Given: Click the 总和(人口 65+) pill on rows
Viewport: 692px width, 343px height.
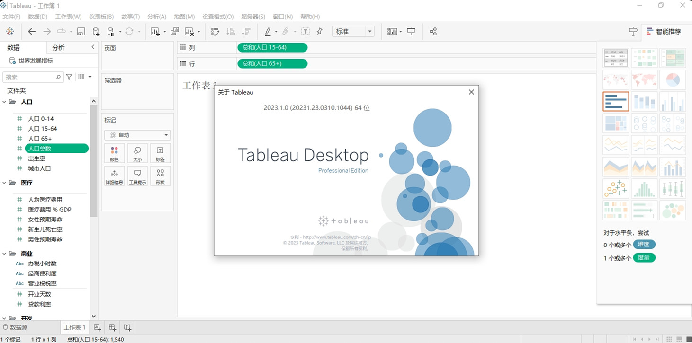Looking at the screenshot, I should [x=272, y=63].
